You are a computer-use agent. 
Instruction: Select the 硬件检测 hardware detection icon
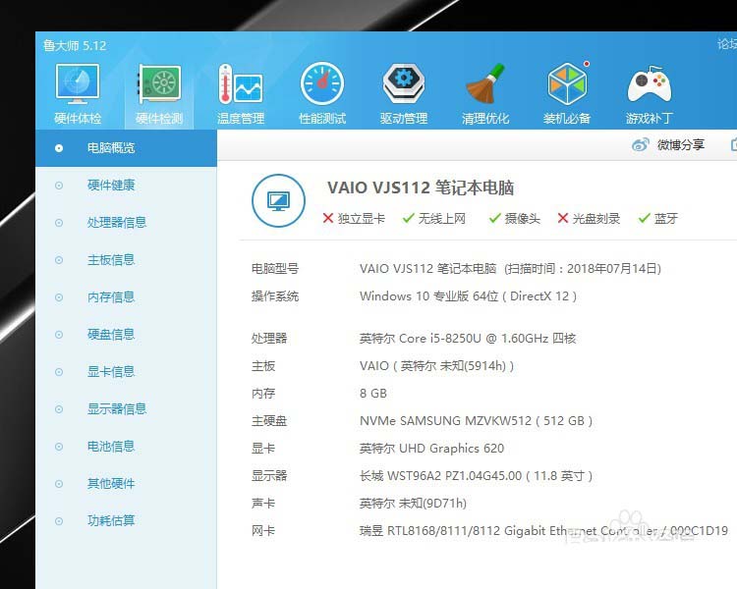[159, 84]
